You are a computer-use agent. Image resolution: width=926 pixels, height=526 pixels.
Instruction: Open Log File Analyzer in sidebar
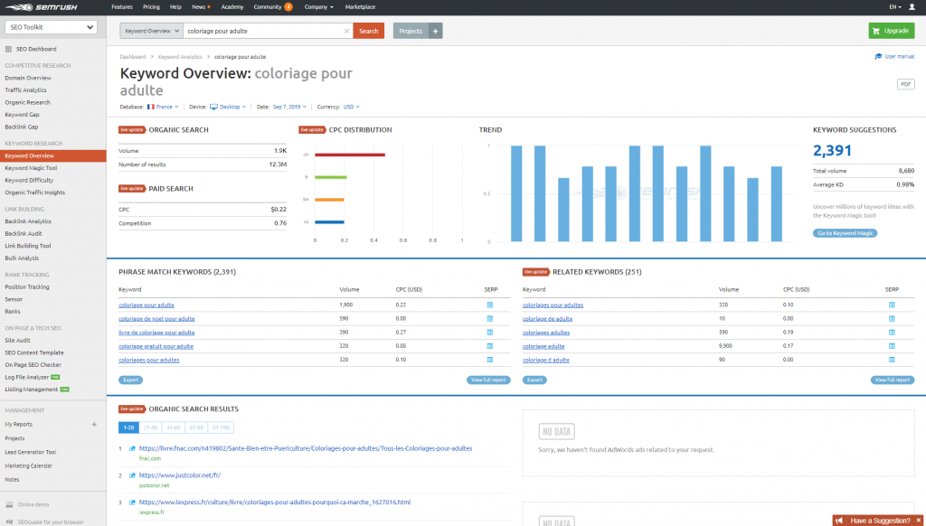tap(27, 377)
